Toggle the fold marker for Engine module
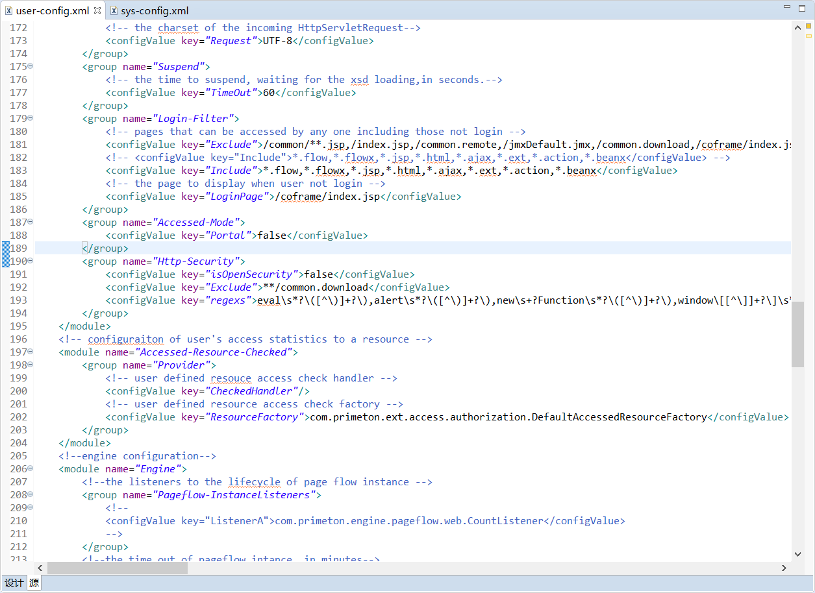815x593 pixels. coord(31,468)
